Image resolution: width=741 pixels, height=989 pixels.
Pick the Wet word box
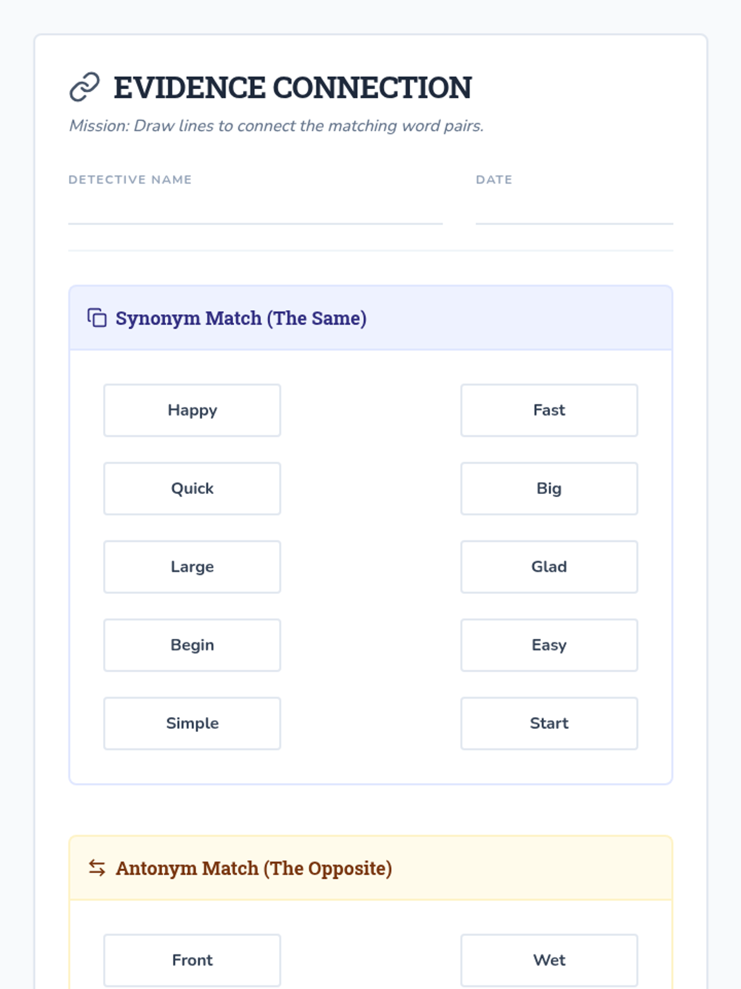point(549,960)
